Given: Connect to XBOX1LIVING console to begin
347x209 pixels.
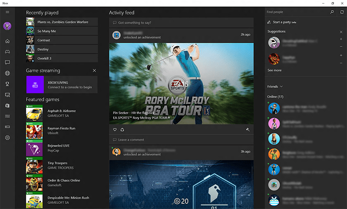Looking at the screenshot, I should pos(62,85).
